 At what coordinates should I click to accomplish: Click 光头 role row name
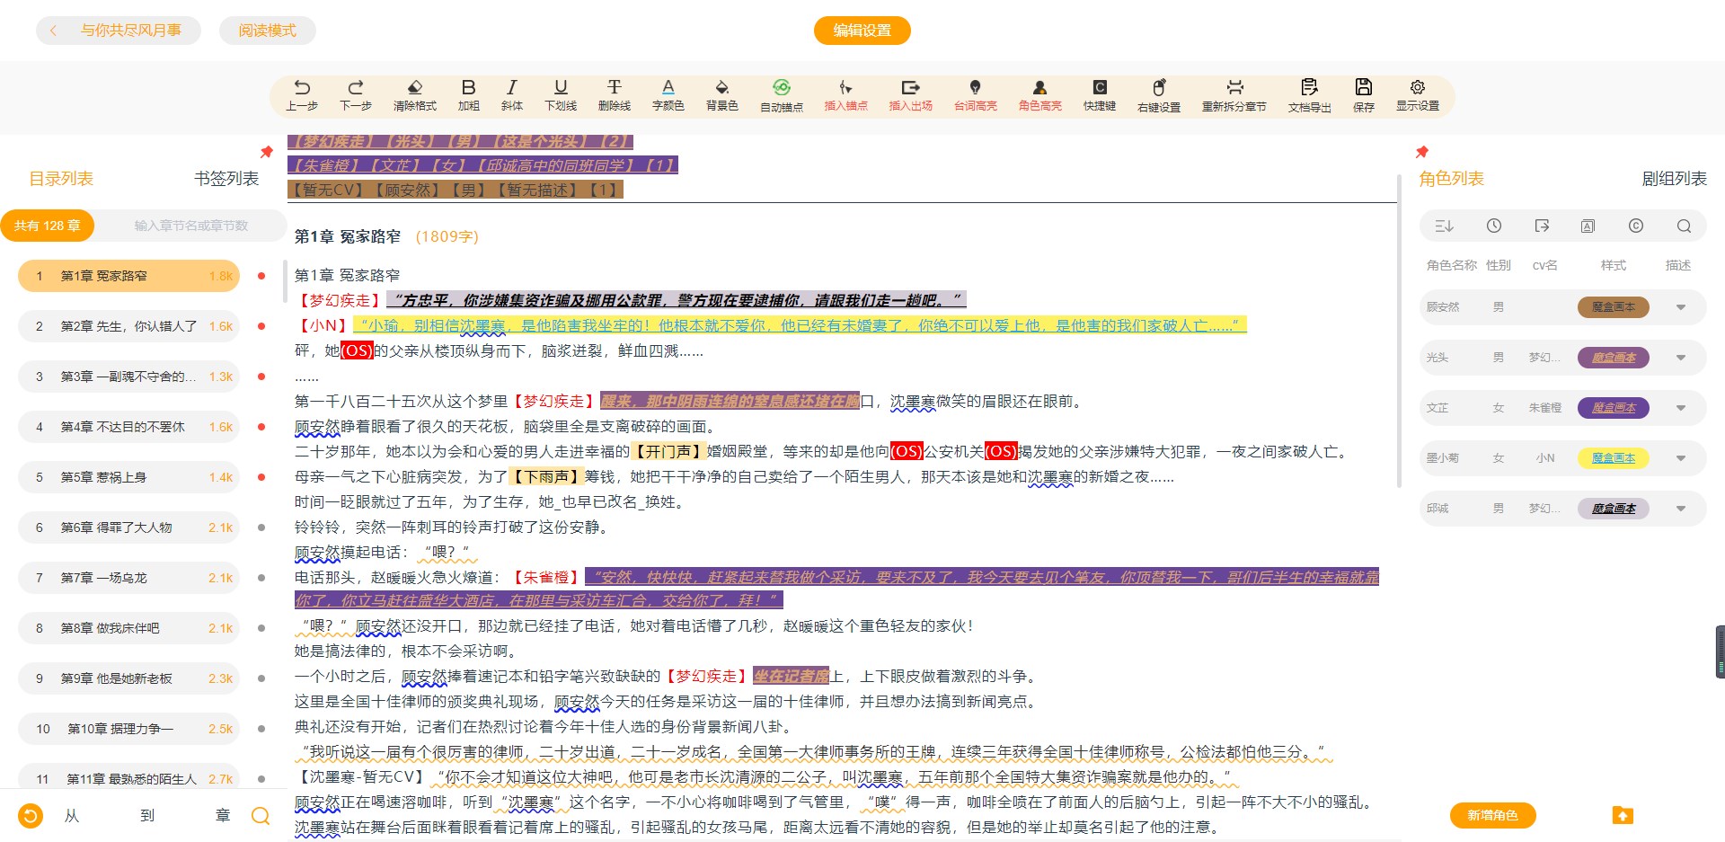click(x=1437, y=358)
